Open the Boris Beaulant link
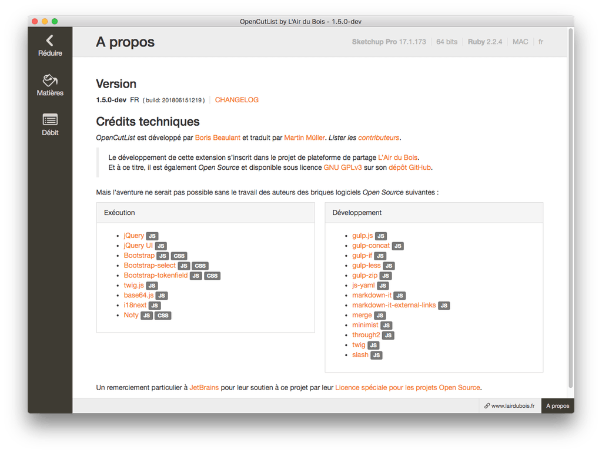The width and height of the screenshot is (602, 453). 218,137
